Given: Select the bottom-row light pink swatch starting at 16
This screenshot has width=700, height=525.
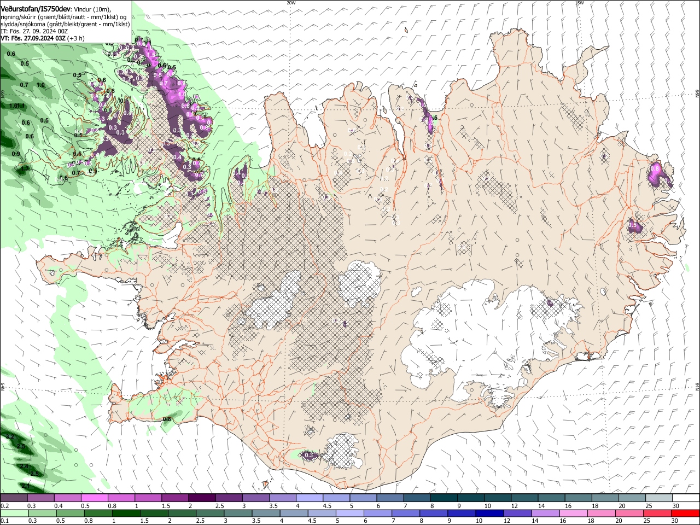Looking at the screenshot, I should [573, 514].
